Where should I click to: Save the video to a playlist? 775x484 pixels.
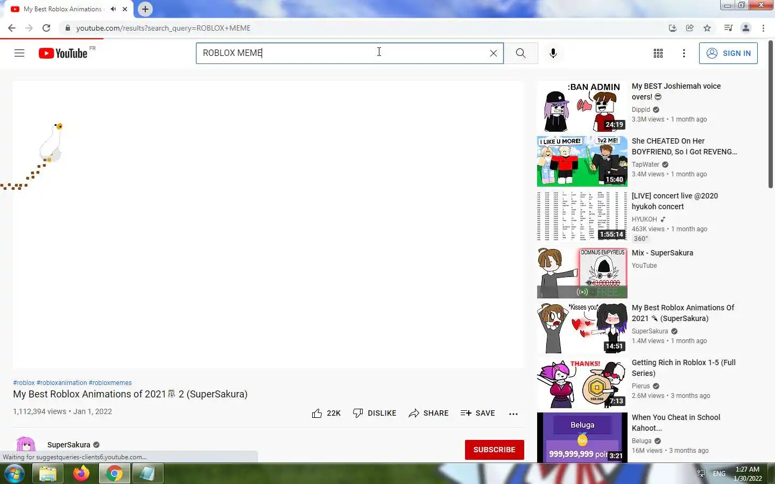(478, 413)
